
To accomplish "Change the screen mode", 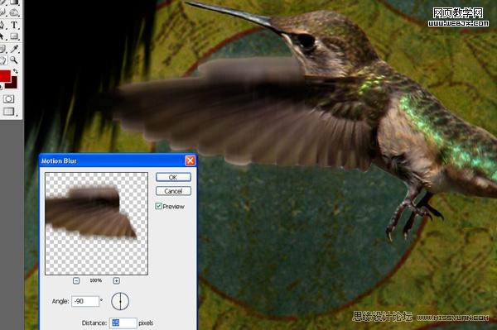I will tap(9, 112).
